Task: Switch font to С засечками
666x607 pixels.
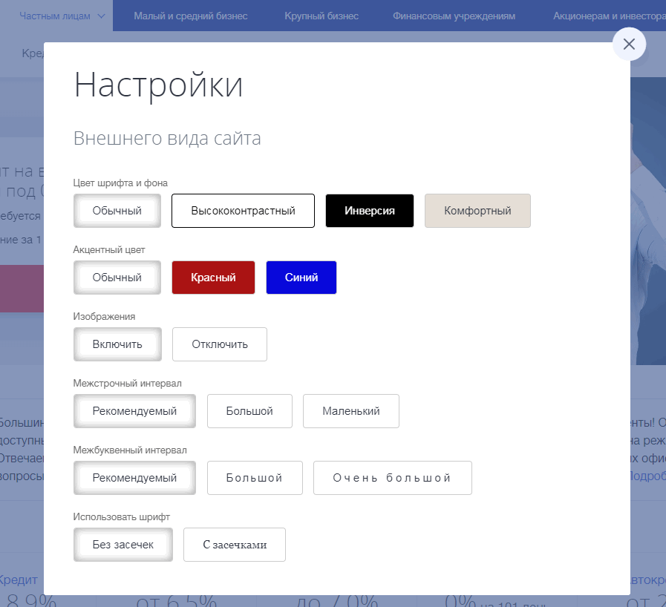Action: (x=234, y=545)
